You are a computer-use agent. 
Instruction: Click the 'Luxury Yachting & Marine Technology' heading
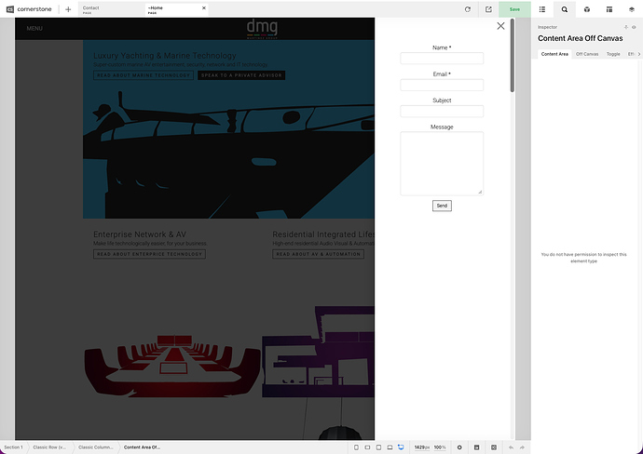[x=164, y=56]
